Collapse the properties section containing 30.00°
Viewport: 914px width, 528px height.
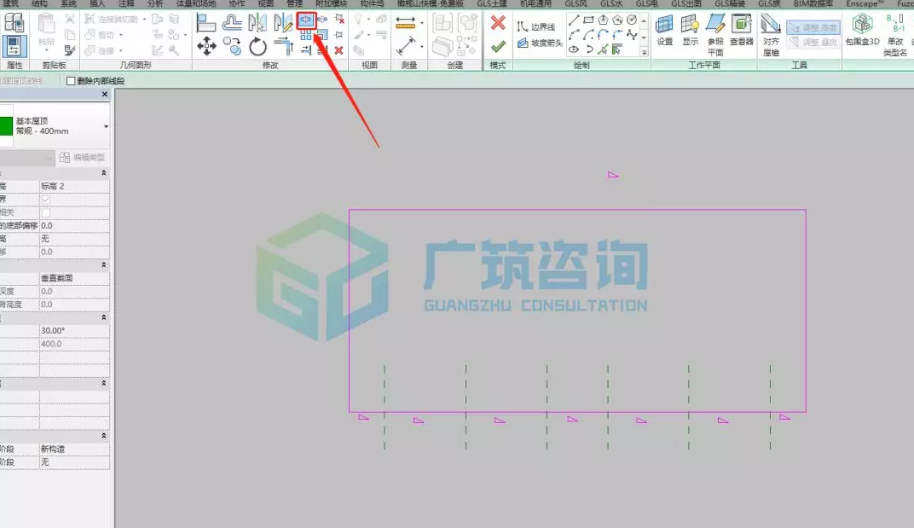(104, 317)
